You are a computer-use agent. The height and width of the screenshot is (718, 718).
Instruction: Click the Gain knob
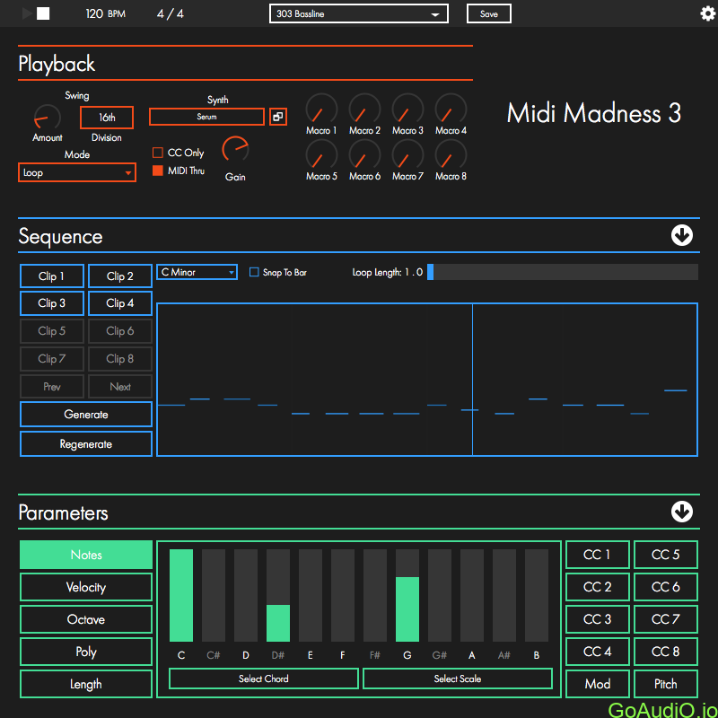[235, 149]
